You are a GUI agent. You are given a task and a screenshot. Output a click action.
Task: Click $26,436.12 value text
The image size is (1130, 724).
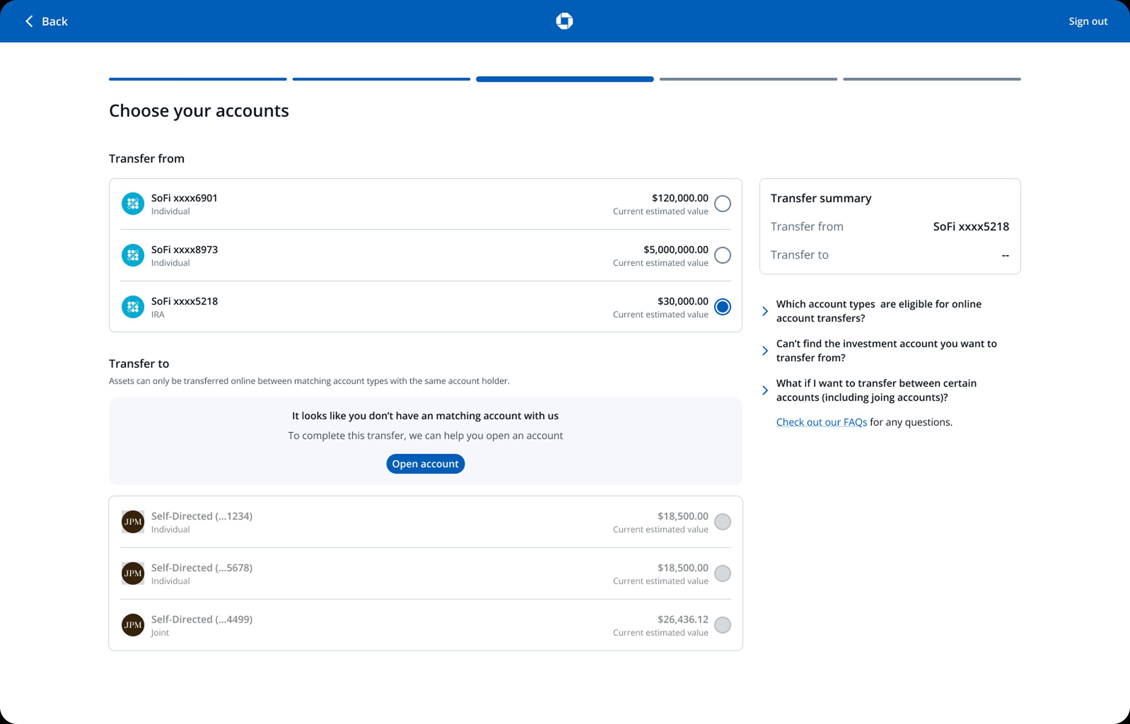(x=682, y=620)
